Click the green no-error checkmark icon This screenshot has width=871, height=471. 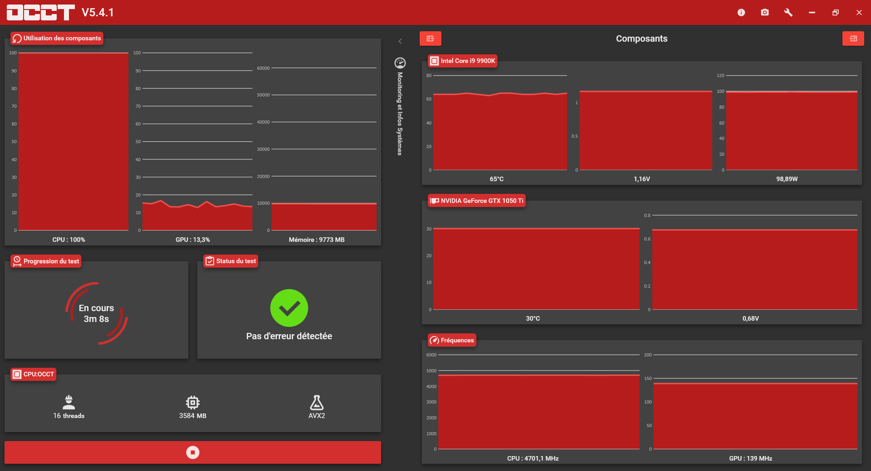coord(289,308)
